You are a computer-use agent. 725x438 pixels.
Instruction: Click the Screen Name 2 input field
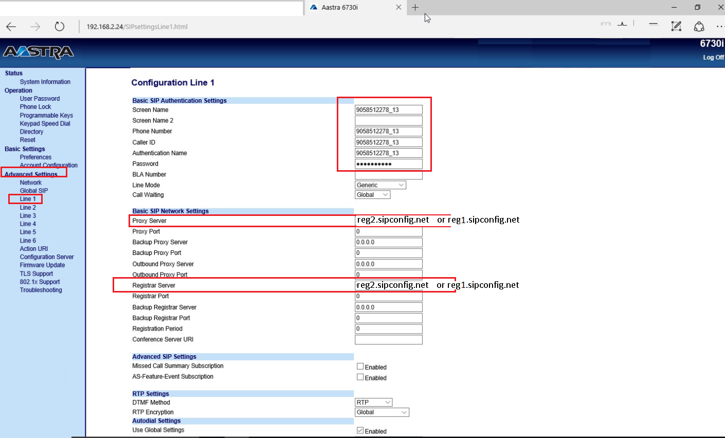tap(388, 121)
